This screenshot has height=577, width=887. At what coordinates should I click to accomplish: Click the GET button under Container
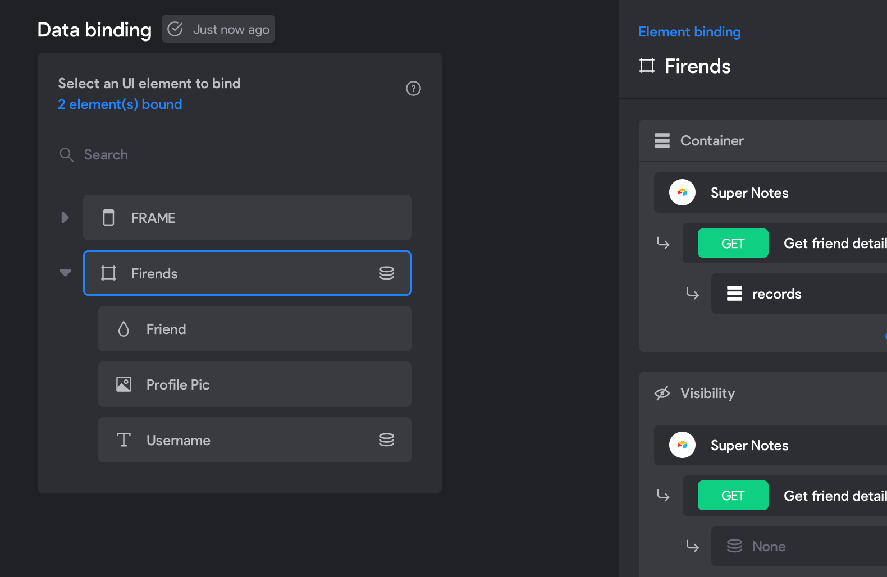point(733,243)
